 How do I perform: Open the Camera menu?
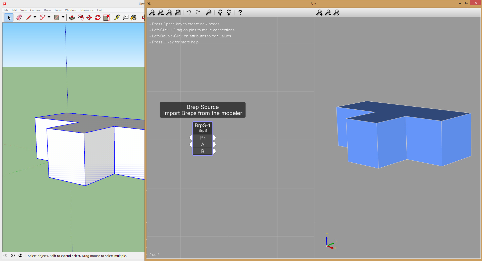click(35, 10)
